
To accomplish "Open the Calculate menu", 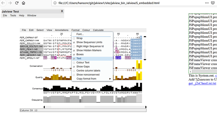I will pyautogui.click(x=98, y=30).
